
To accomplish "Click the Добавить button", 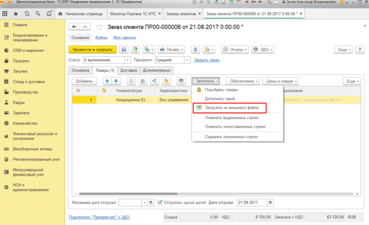I will pyautogui.click(x=84, y=81).
